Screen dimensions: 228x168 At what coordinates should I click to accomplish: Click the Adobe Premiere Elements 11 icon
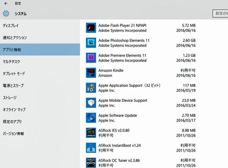91,58
